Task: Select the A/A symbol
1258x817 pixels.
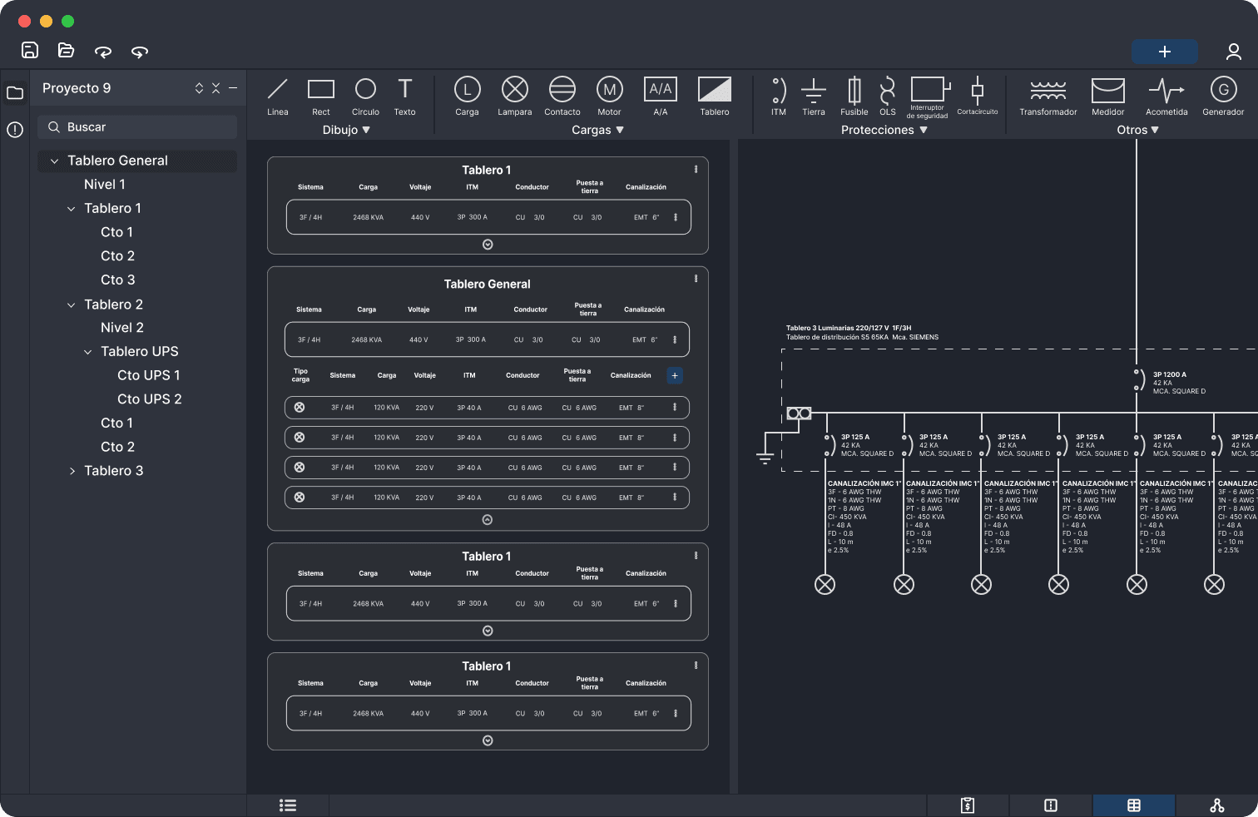Action: (x=661, y=97)
